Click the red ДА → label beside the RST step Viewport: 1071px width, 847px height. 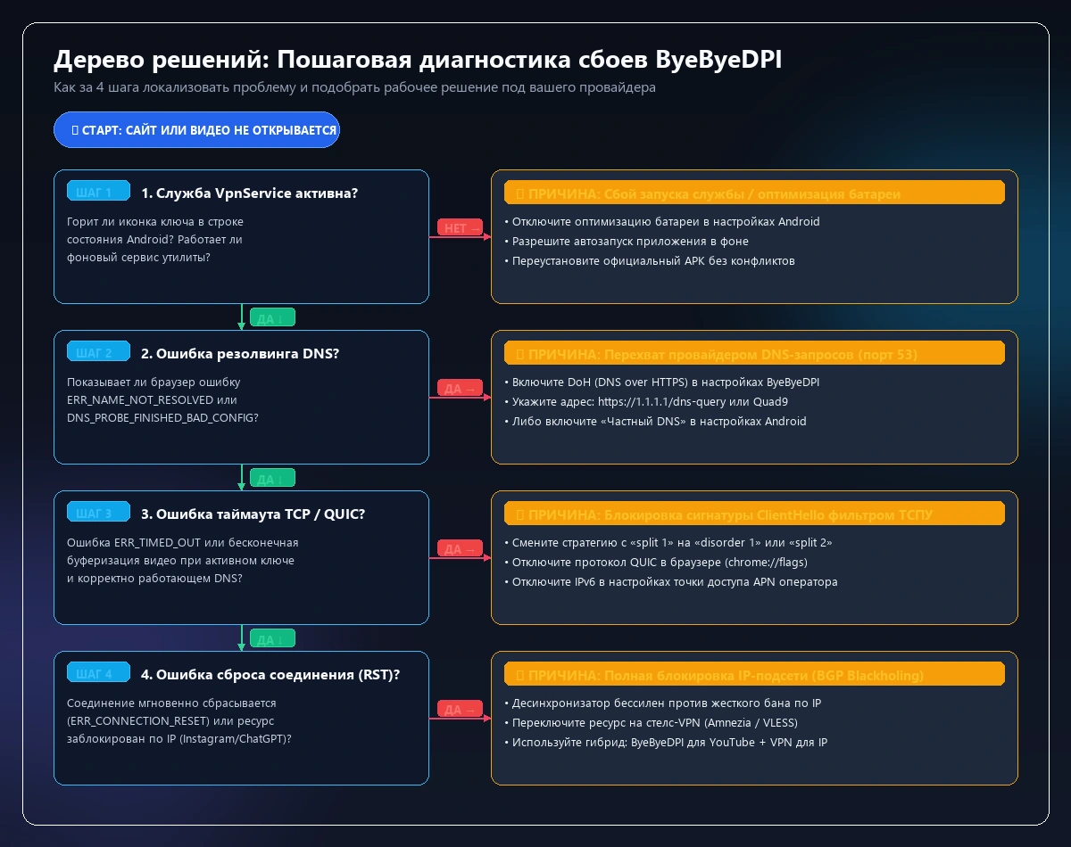point(461,710)
